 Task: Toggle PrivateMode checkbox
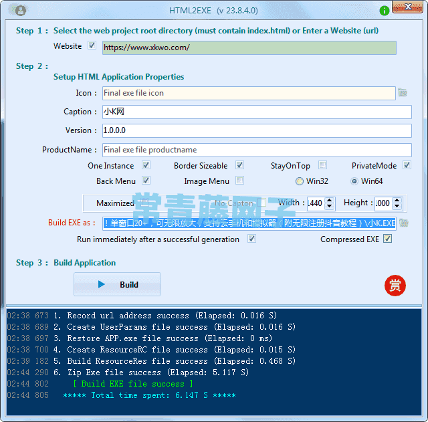(x=407, y=165)
